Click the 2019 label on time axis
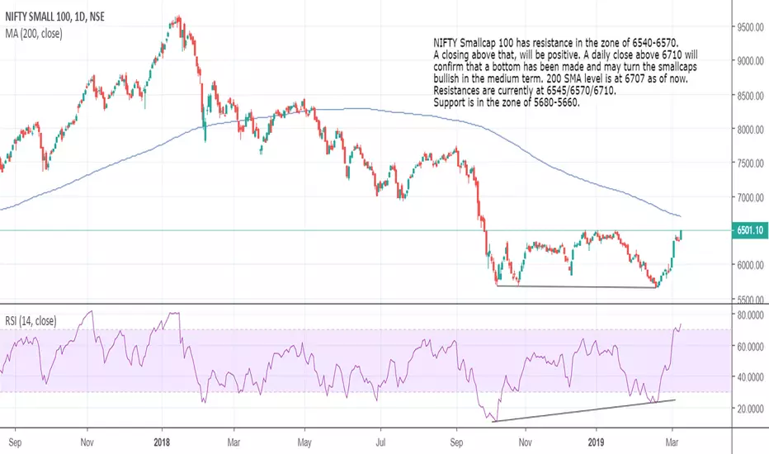 596,442
